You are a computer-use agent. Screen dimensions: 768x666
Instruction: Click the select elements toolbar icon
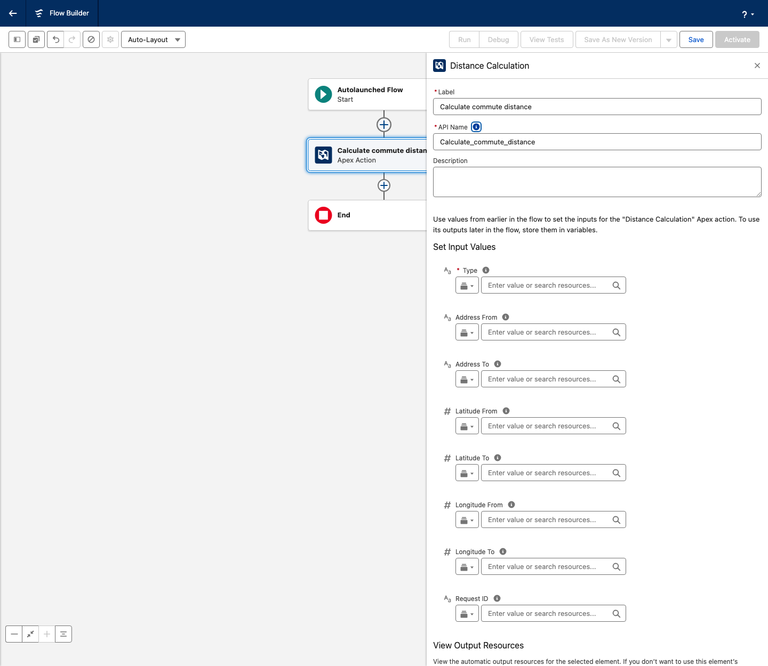pyautogui.click(x=36, y=39)
